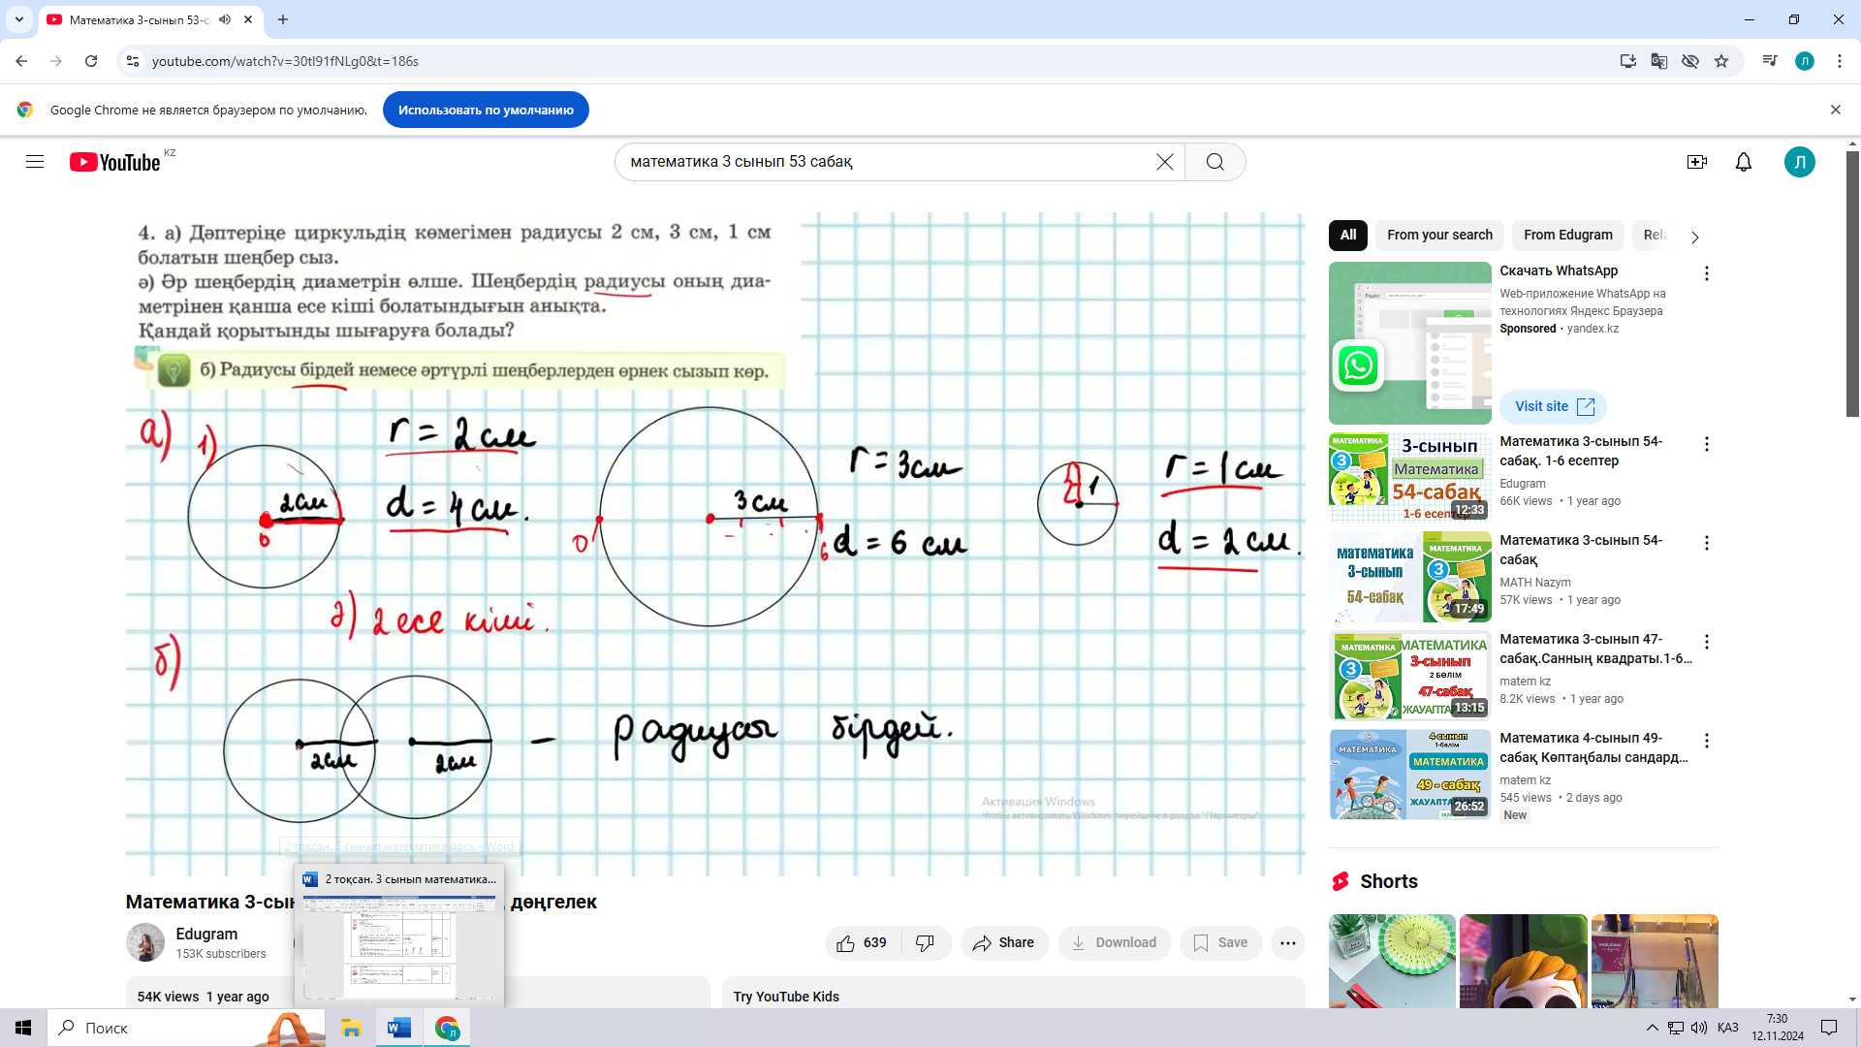The height and width of the screenshot is (1047, 1861).
Task: Dislike the video with thumbs down
Action: [926, 942]
